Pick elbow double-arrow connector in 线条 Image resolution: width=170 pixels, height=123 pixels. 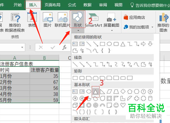click(109, 64)
